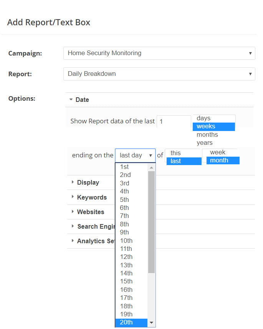Click the number of periods input field
The image size is (263, 329).
pyautogui.click(x=174, y=121)
